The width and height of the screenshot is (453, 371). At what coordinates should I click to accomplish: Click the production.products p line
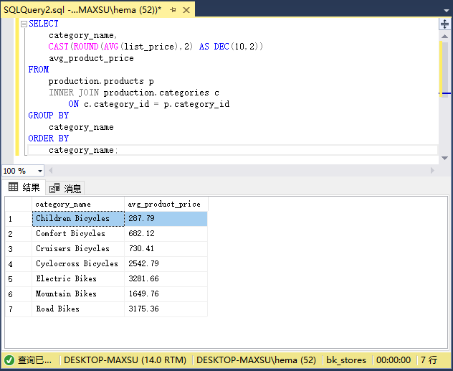[x=101, y=81]
